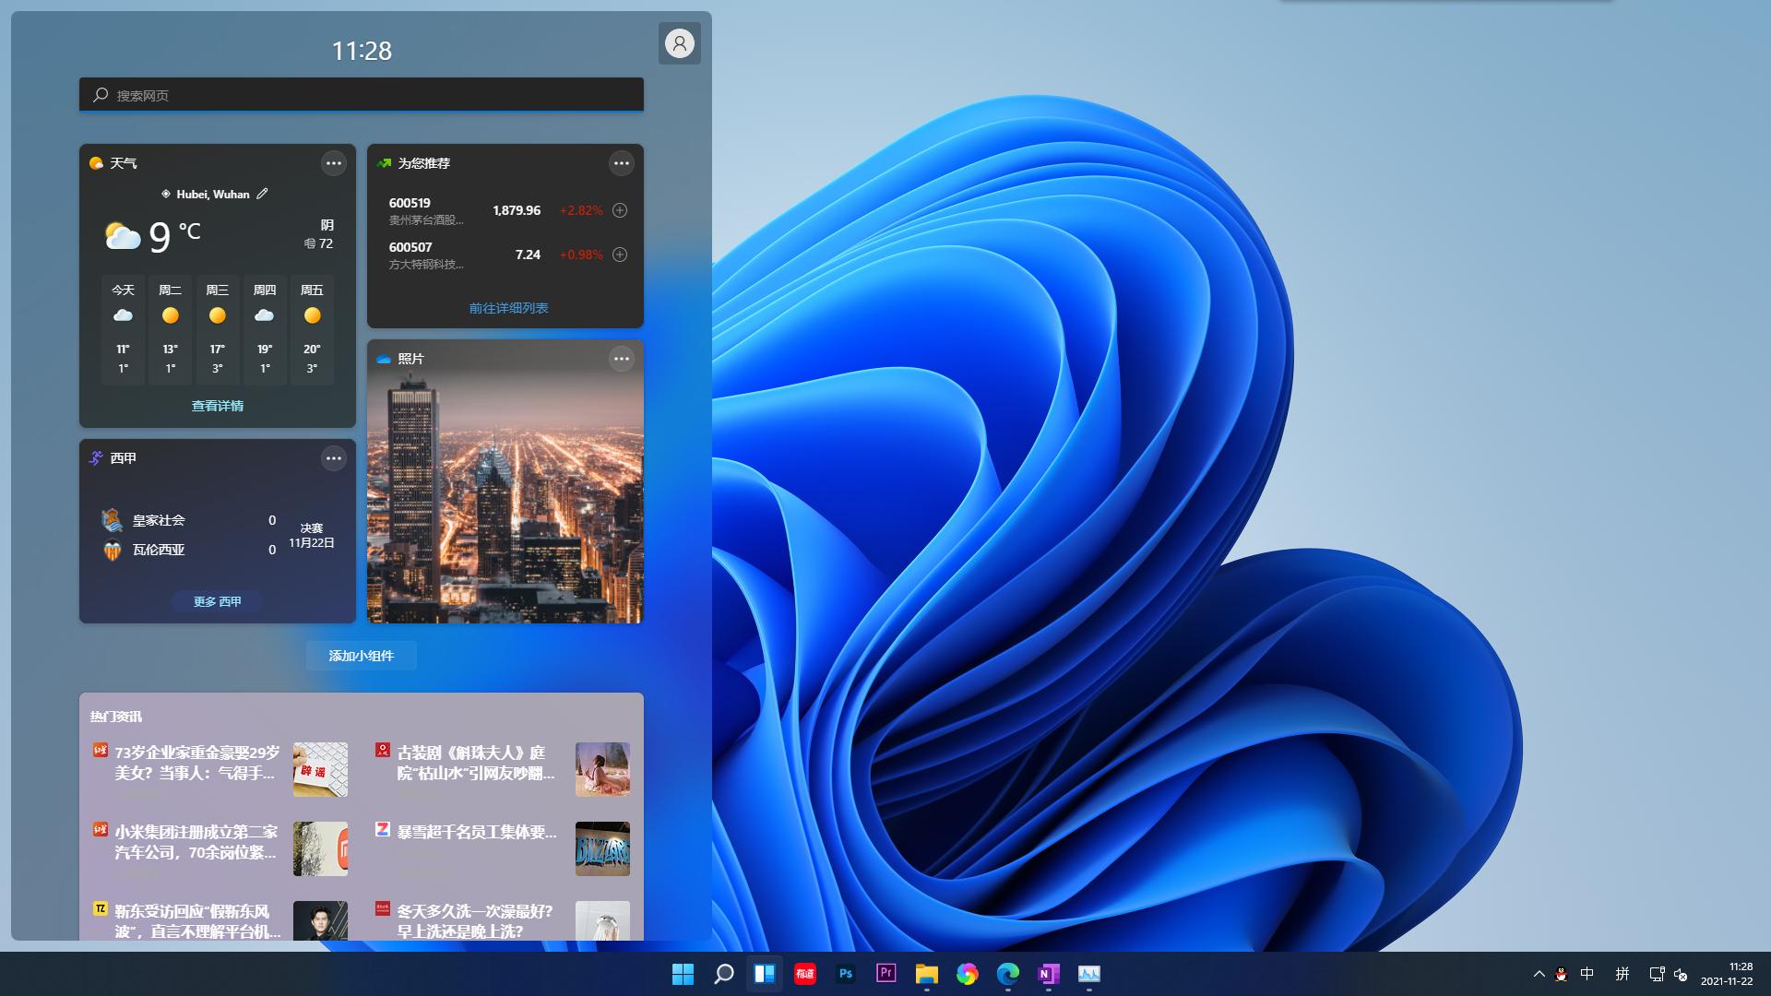1771x996 pixels.
Task: Open OneNote from the taskbar
Action: click(x=1049, y=974)
